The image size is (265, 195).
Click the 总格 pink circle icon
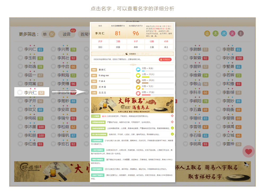click(x=138, y=93)
